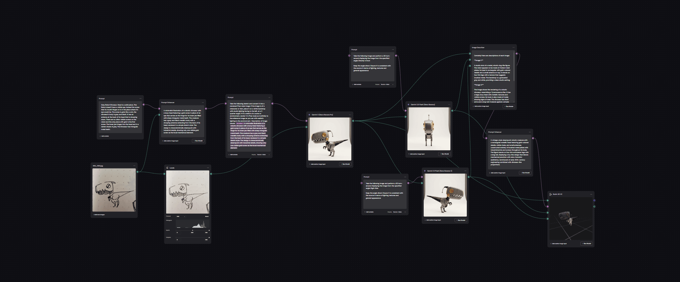Open options menu of Image Describer node
The image size is (680, 282).
[x=514, y=47]
